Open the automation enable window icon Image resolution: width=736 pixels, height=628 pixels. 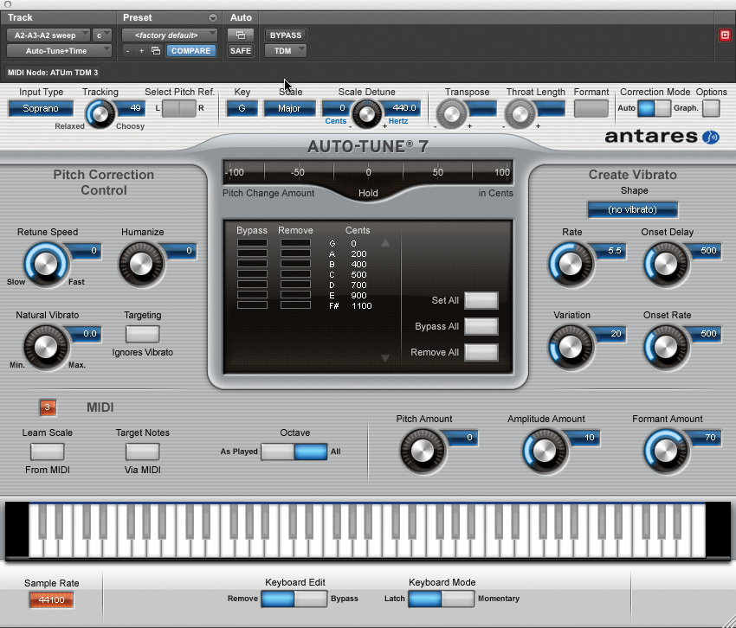[241, 35]
